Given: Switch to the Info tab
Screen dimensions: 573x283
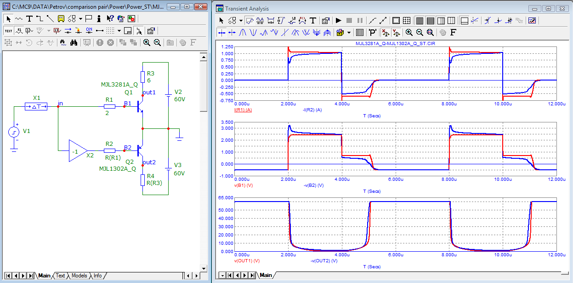Looking at the screenshot, I should point(97,276).
